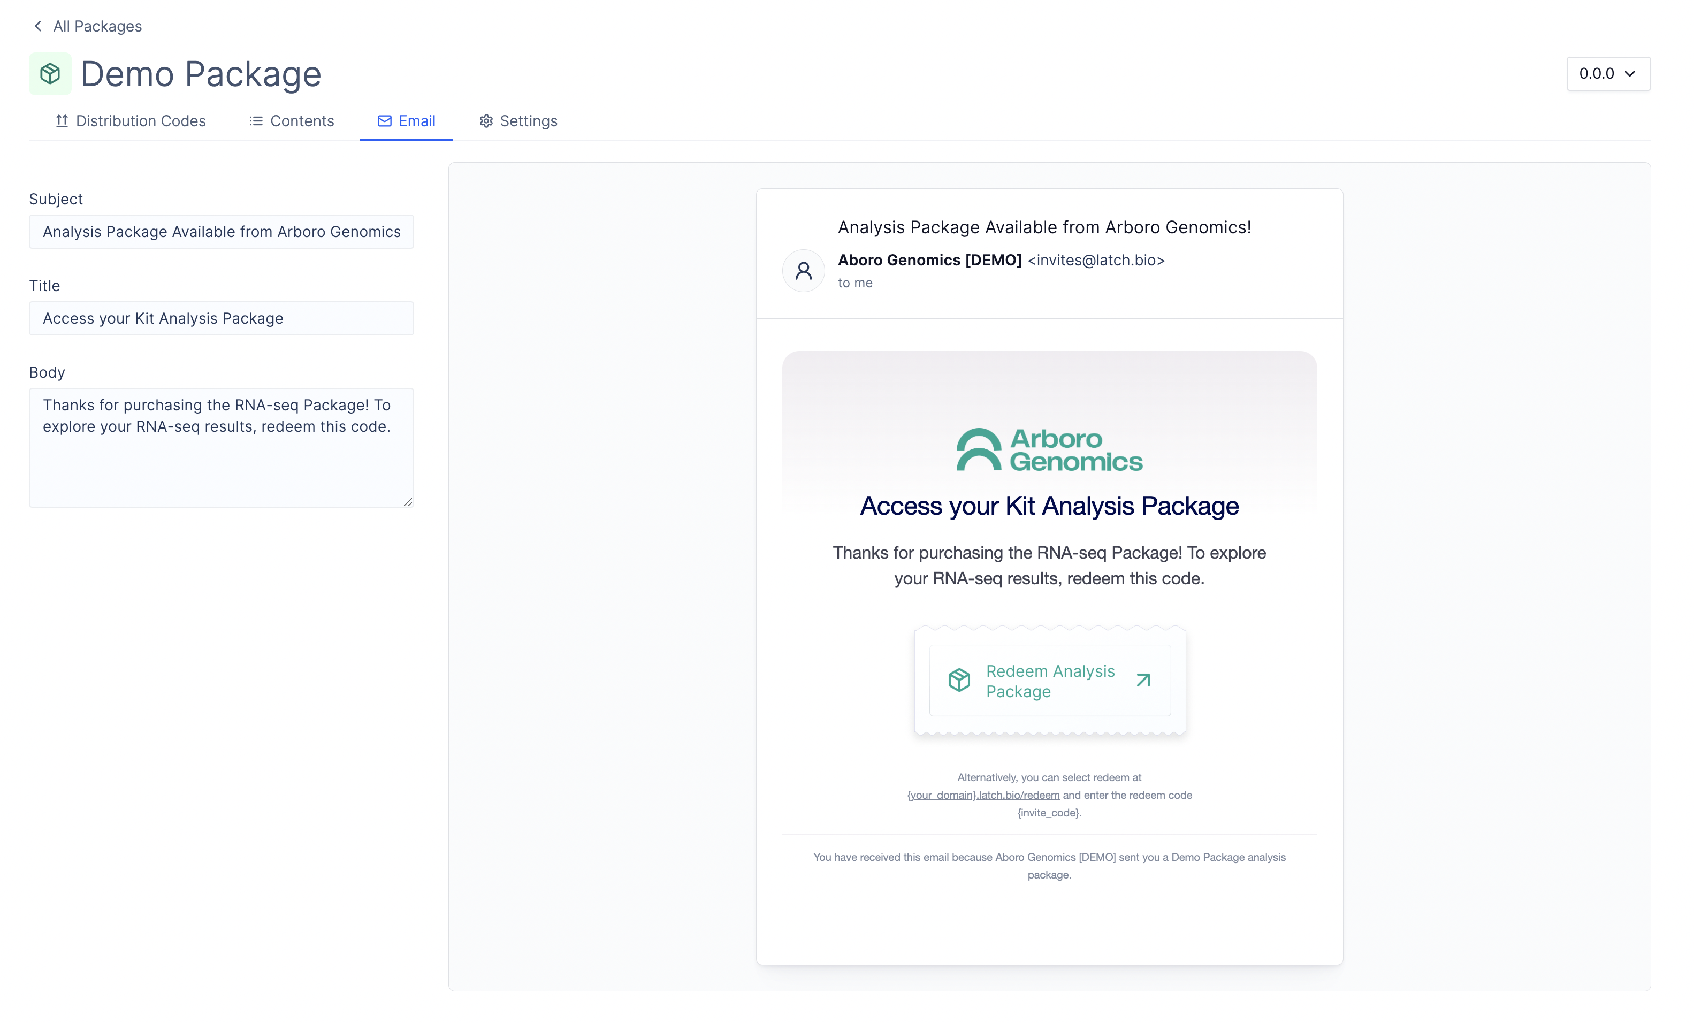
Task: Click the {invite_code} placeholder text
Action: coord(1049,813)
